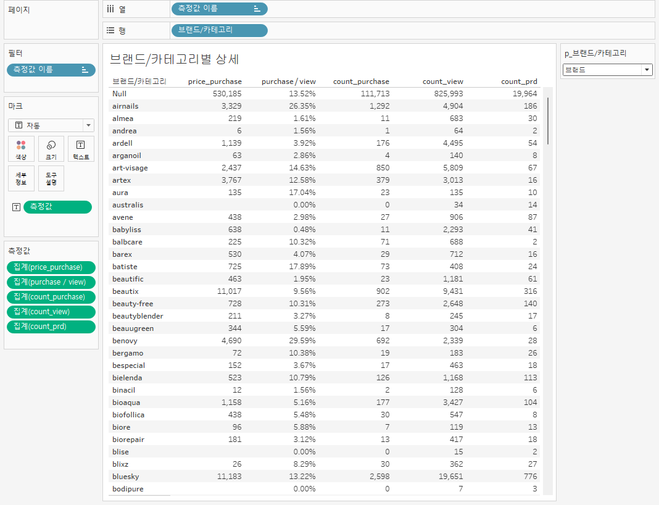Click the count_view column header
Screen dimensions: 659x505
442,81
